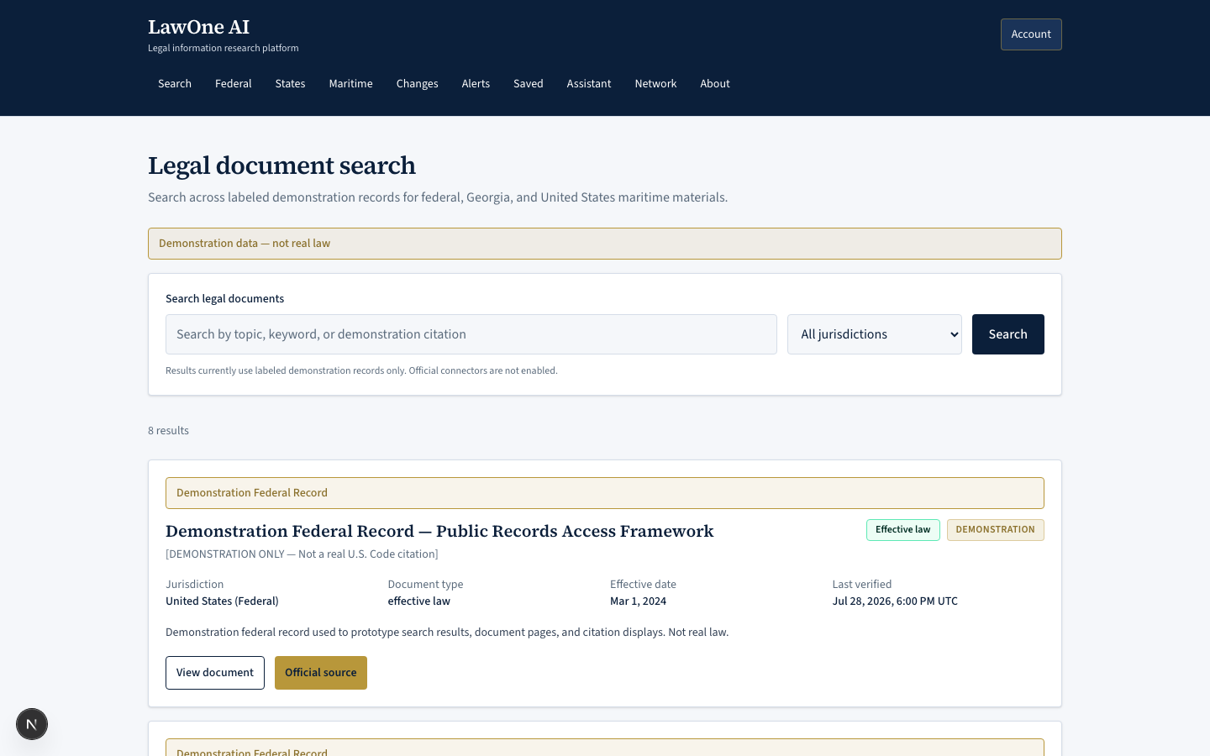
Task: Open the Search nav item
Action: pyautogui.click(x=175, y=84)
